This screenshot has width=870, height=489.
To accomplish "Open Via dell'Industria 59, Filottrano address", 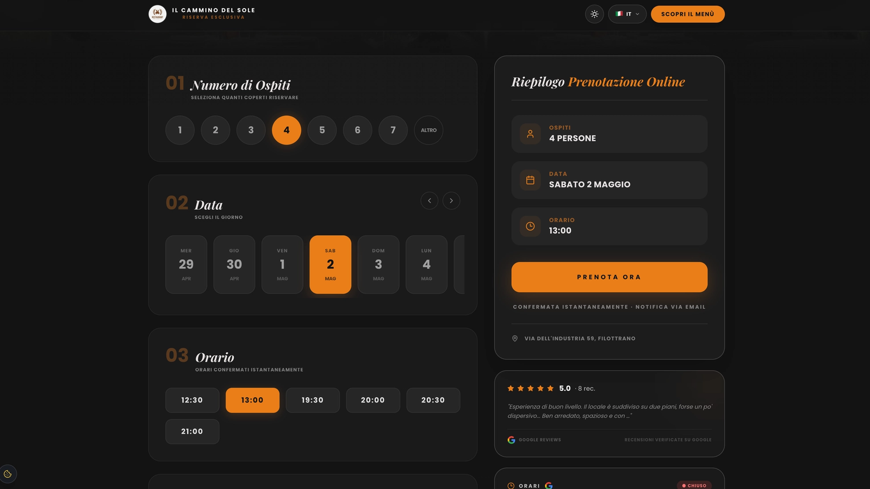I will coord(580,338).
